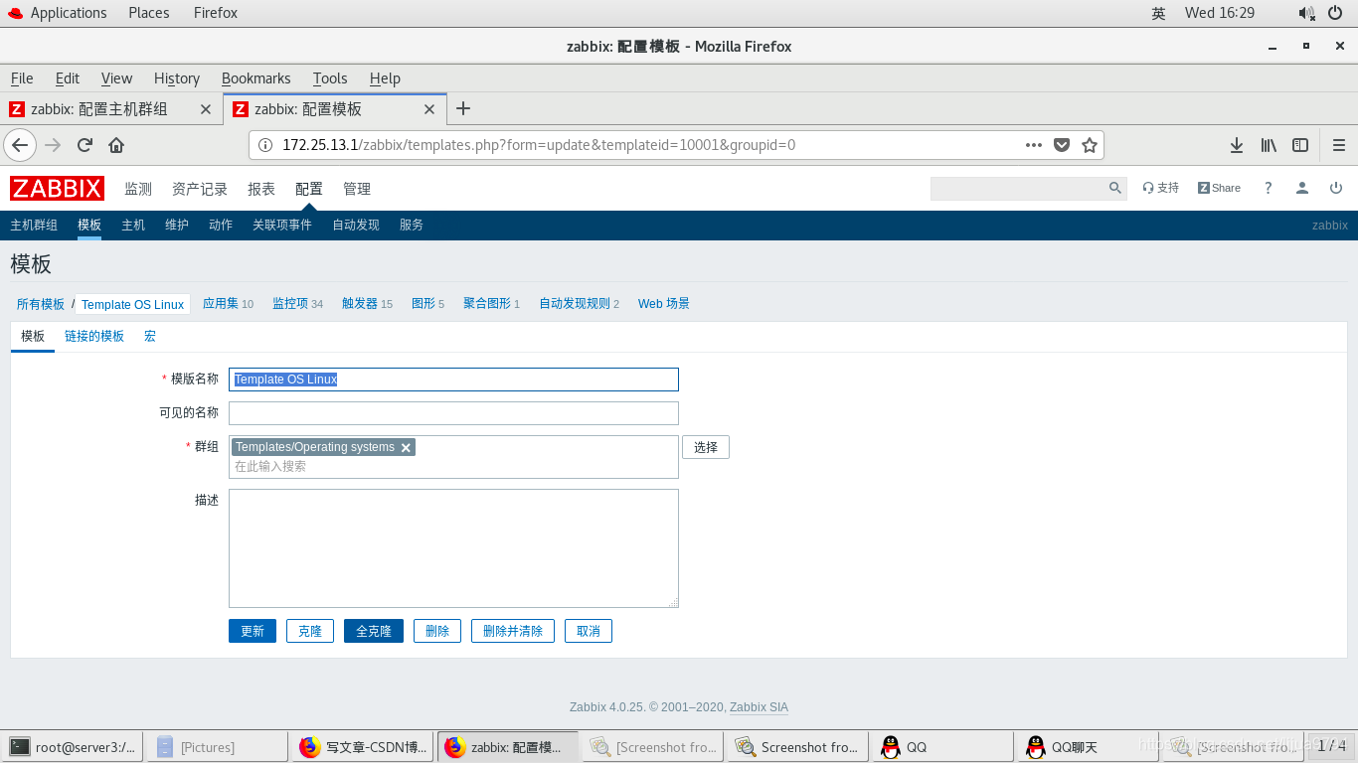This screenshot has width=1358, height=763.
Task: Open the 监测 top navigation menu
Action: (138, 189)
